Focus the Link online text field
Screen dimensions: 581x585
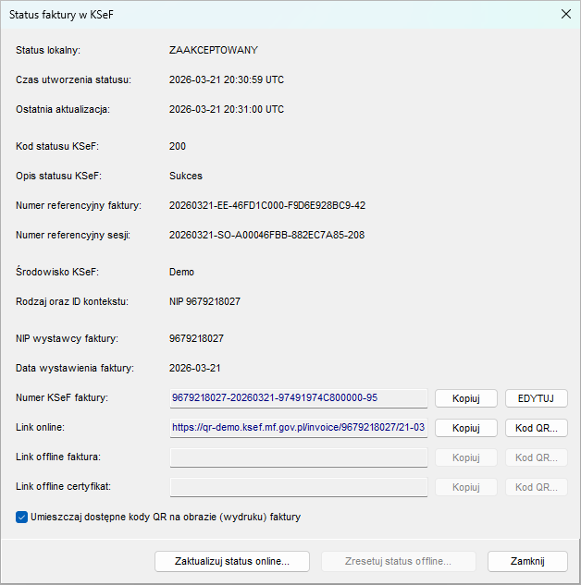[298, 428]
